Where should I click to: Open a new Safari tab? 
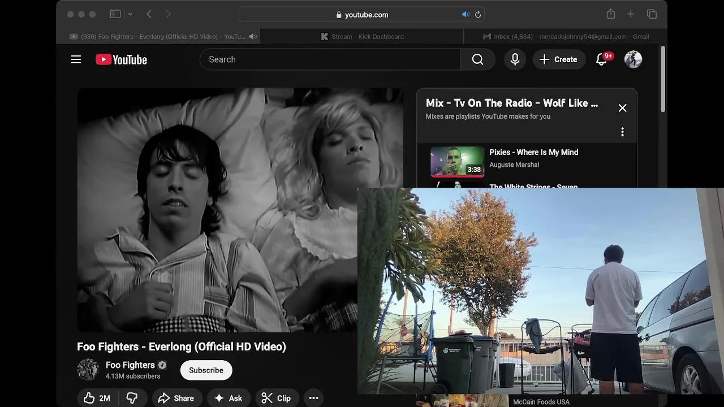(x=631, y=14)
